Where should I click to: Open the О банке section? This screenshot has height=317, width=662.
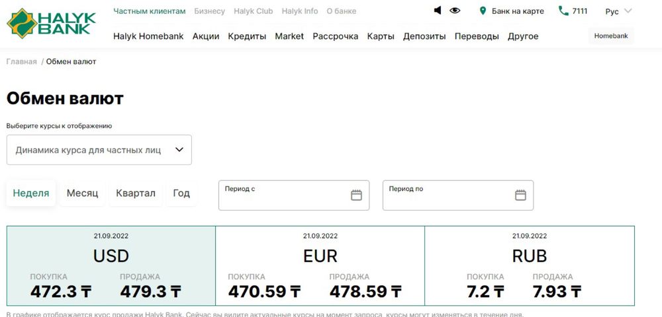341,11
